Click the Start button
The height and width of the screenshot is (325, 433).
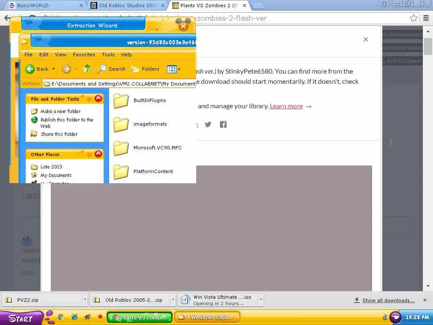click(x=21, y=318)
